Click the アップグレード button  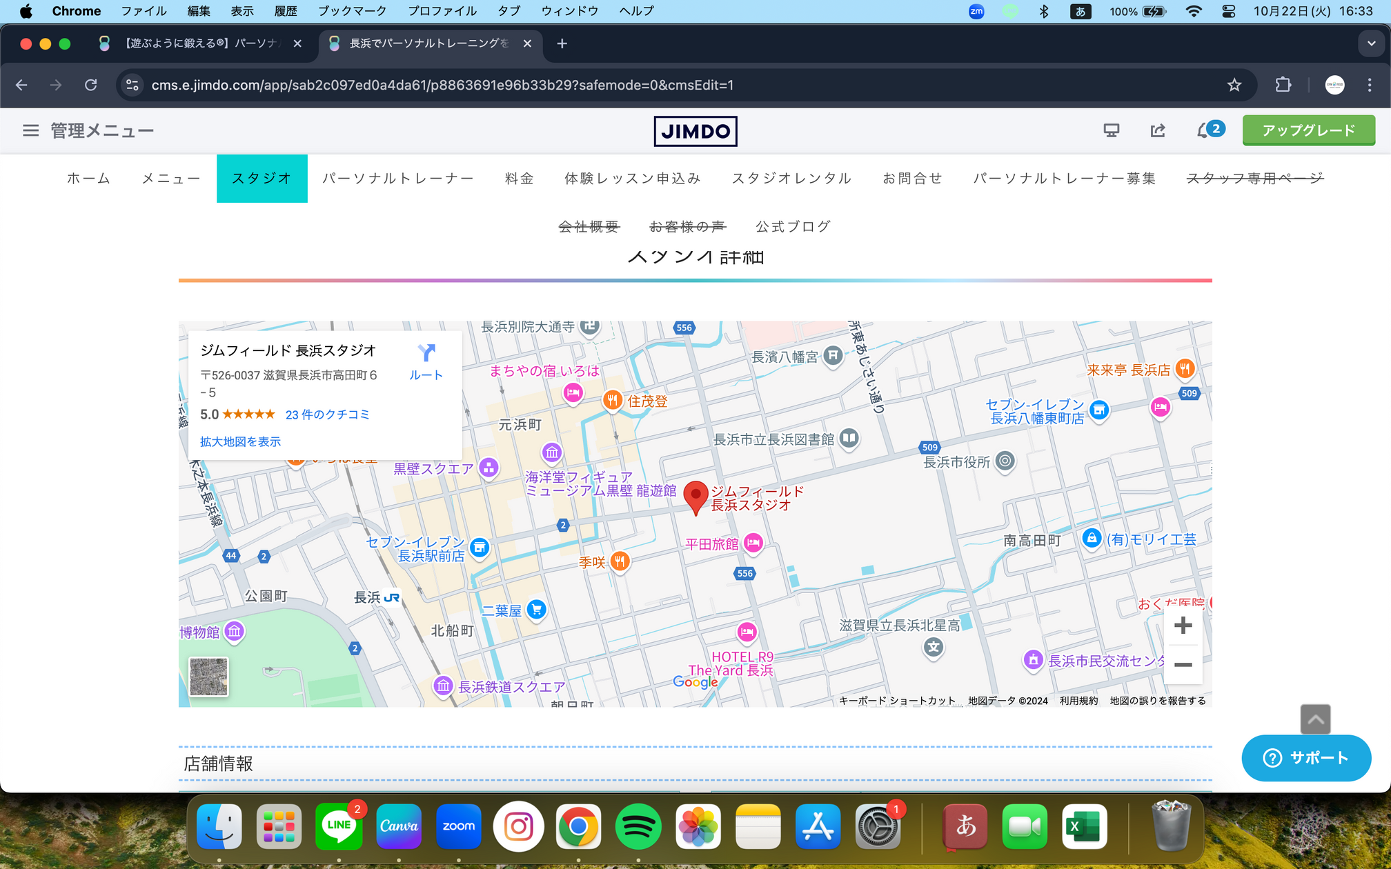tap(1308, 130)
